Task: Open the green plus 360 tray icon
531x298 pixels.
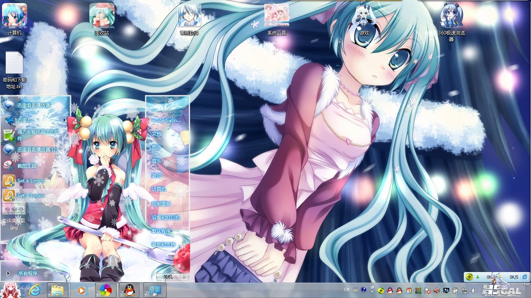Action: (x=381, y=290)
